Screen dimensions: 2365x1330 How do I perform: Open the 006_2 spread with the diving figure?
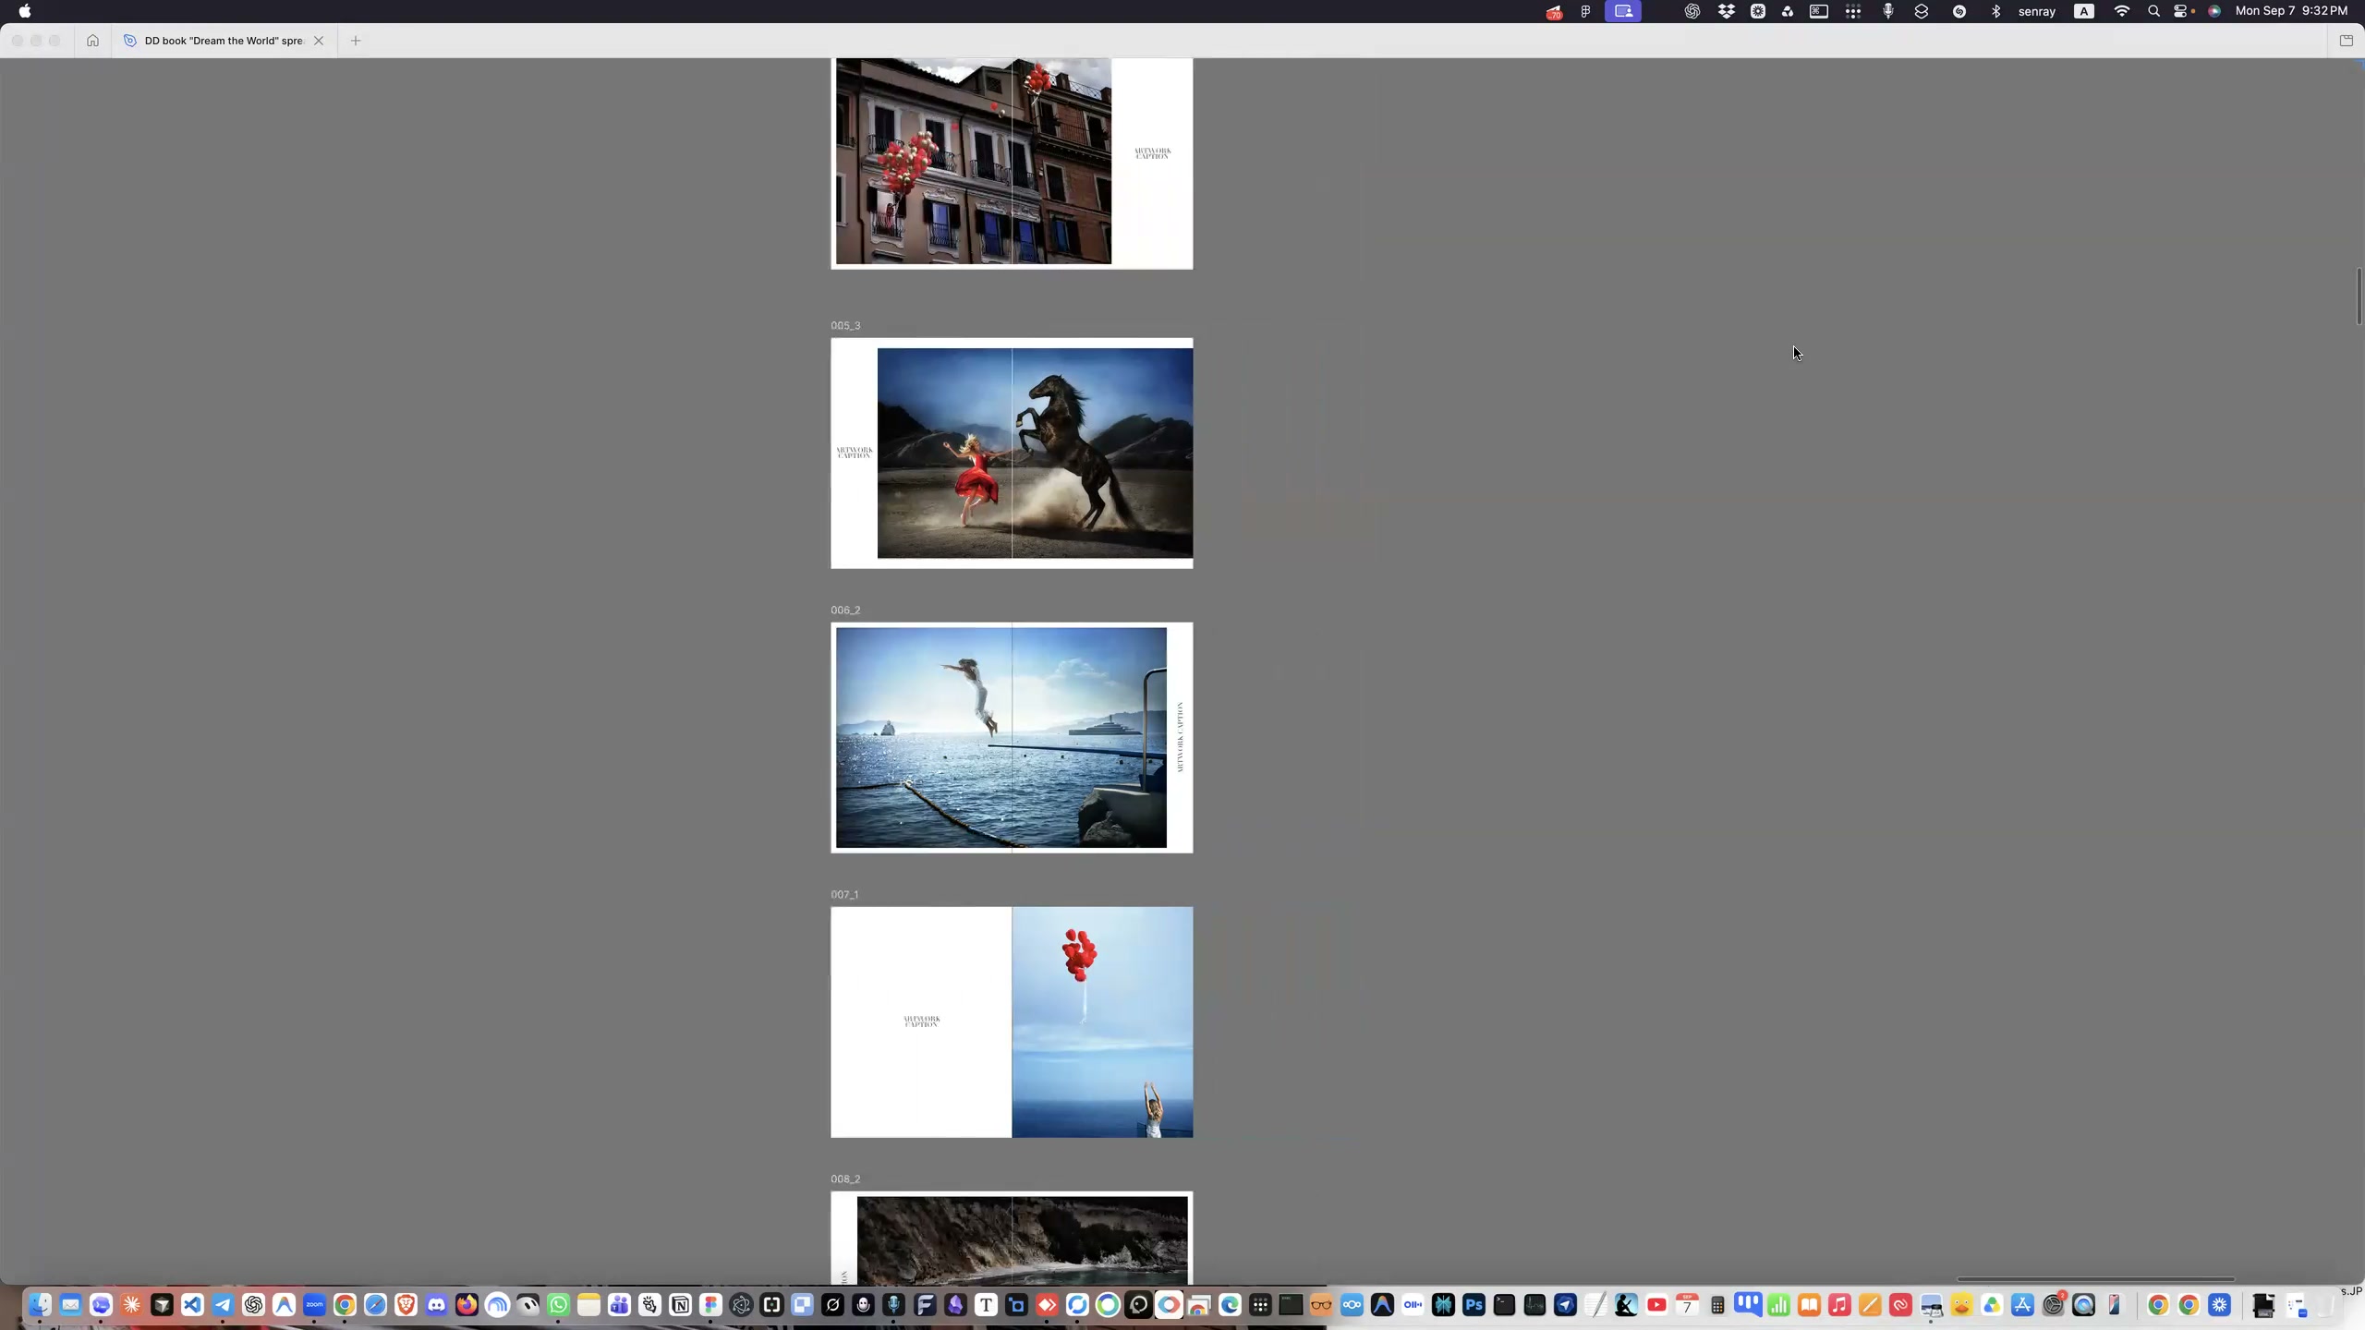[1012, 738]
